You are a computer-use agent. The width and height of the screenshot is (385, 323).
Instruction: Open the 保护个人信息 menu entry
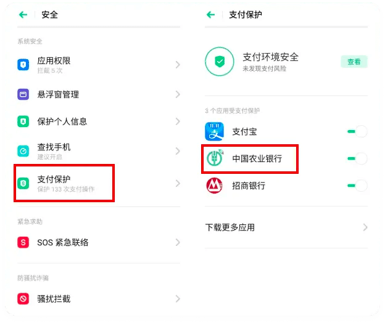point(62,121)
